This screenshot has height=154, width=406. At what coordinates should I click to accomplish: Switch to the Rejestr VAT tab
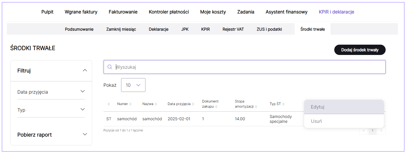[233, 29]
